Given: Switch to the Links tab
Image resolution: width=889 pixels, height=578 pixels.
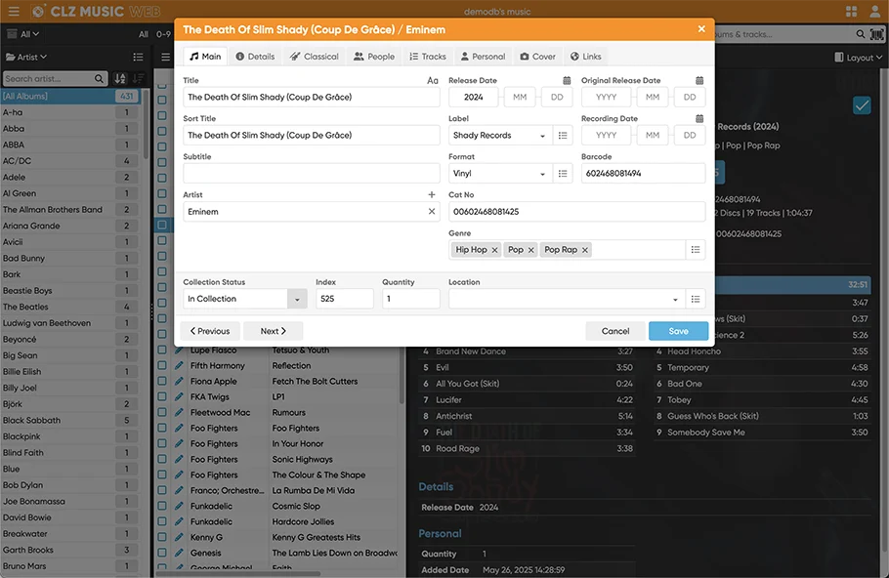Looking at the screenshot, I should pyautogui.click(x=586, y=57).
